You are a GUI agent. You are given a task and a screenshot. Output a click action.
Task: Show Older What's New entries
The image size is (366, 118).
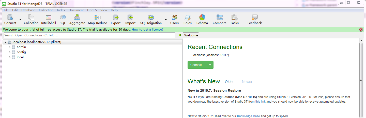click(x=229, y=82)
